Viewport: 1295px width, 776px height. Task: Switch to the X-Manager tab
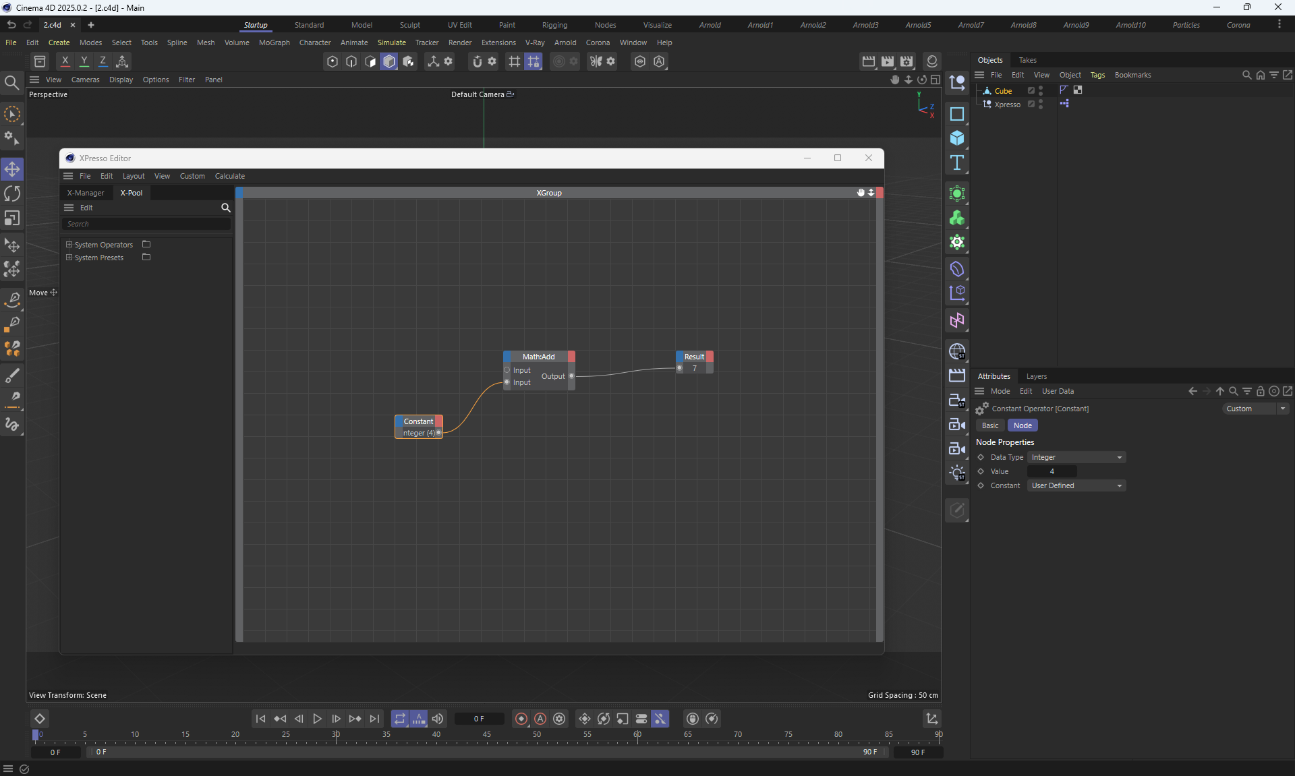[86, 193]
